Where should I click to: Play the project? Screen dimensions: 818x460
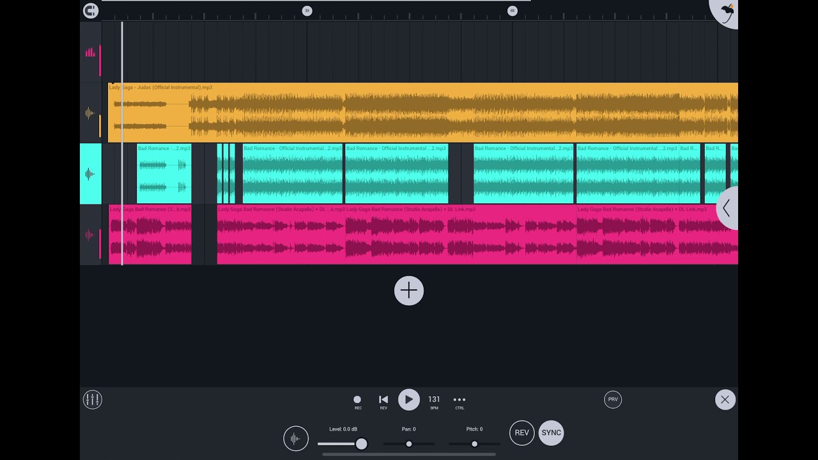coord(409,400)
